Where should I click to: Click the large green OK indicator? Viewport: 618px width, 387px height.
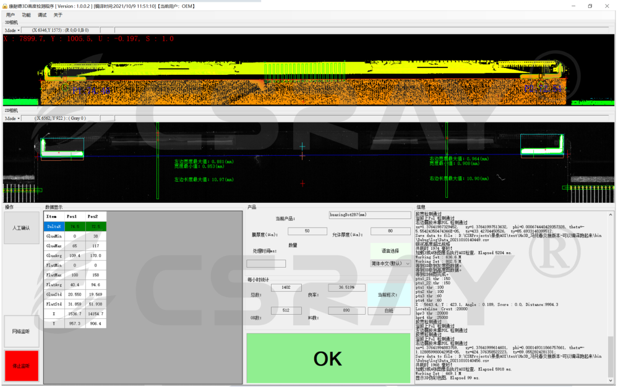coord(328,359)
